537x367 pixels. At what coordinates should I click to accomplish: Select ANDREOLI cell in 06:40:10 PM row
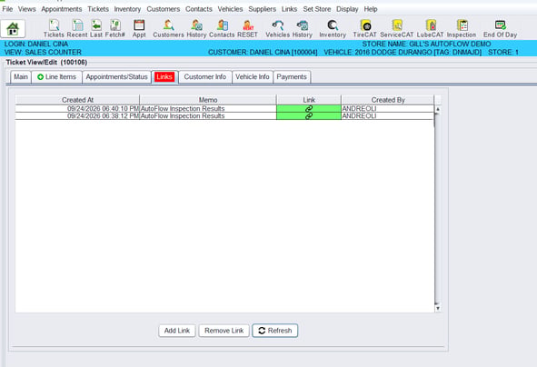[388, 108]
